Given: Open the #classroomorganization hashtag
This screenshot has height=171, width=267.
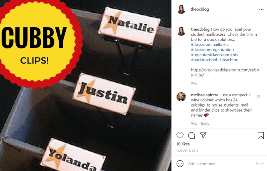Looking at the screenshot, I should [x=212, y=49].
